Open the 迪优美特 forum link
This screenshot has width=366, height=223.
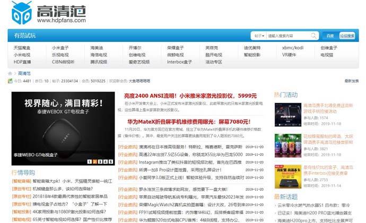tap(252, 48)
